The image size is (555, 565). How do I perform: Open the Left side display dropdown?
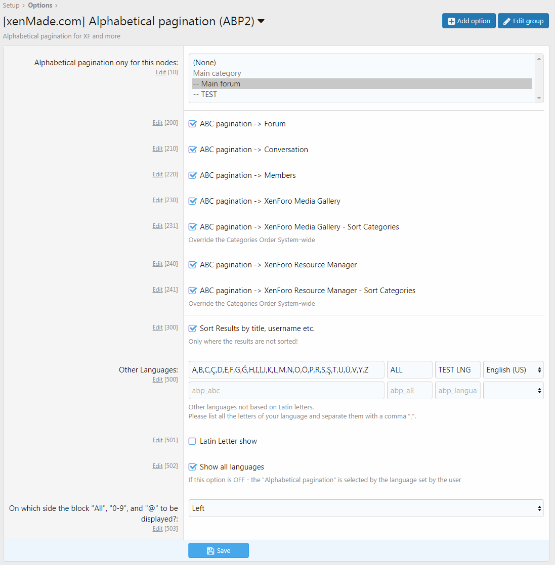366,508
